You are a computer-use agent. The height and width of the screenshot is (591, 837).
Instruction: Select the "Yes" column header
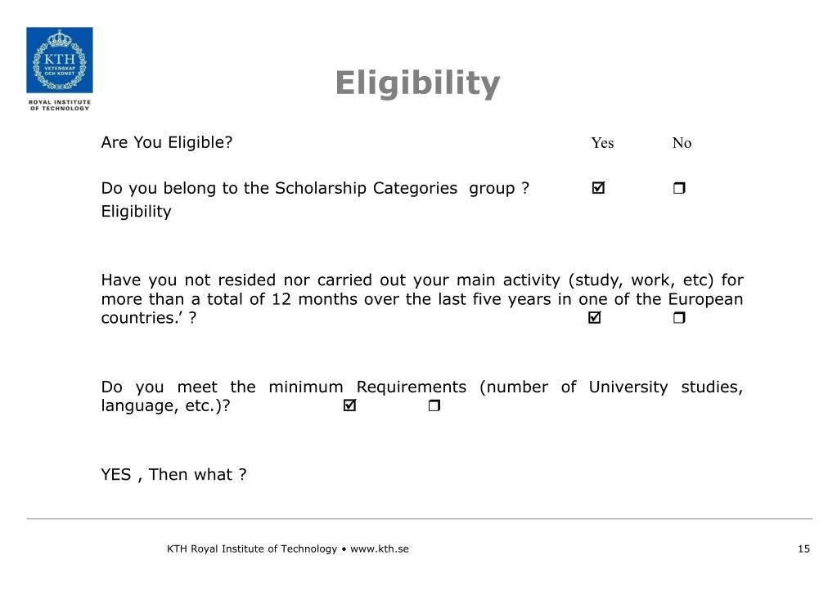[602, 144]
